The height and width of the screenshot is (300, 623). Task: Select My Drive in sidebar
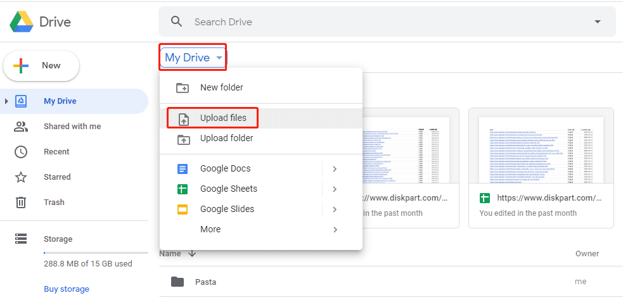[x=74, y=101]
